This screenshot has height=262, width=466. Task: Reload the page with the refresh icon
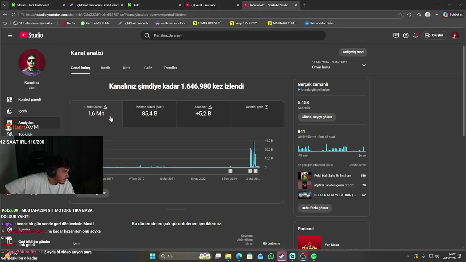(13, 15)
